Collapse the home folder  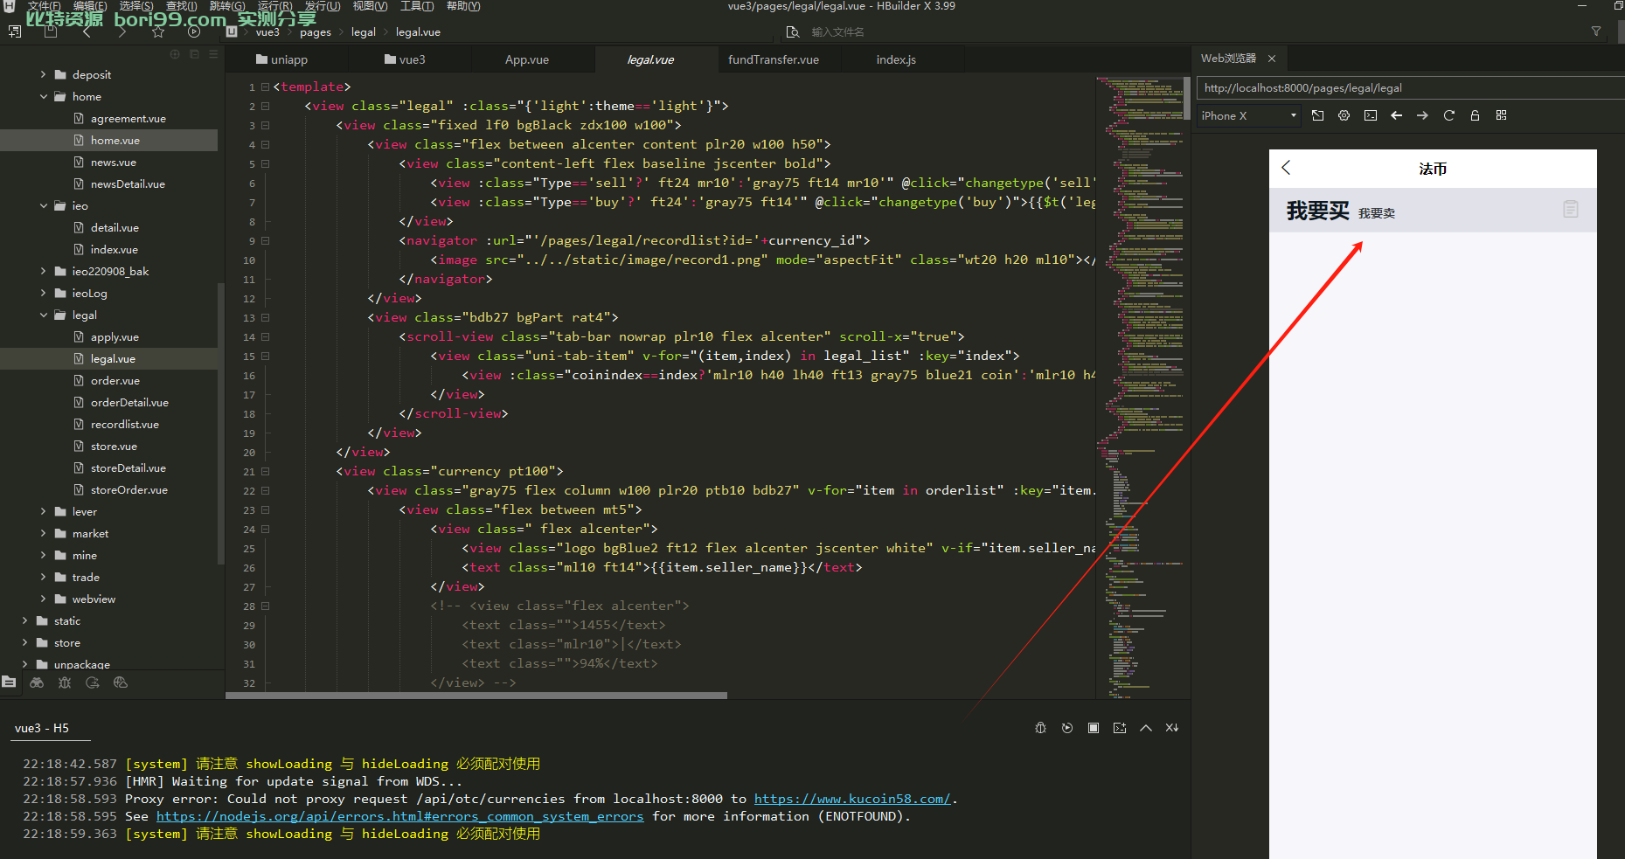click(43, 96)
